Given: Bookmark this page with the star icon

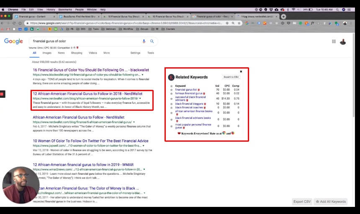Looking at the screenshot, I should click(239, 23).
